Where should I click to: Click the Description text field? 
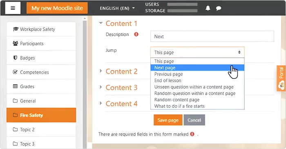point(212,36)
